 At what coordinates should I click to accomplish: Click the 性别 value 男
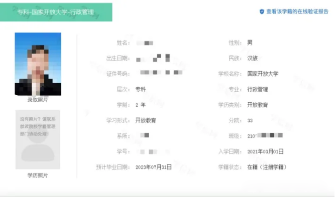tap(250, 43)
